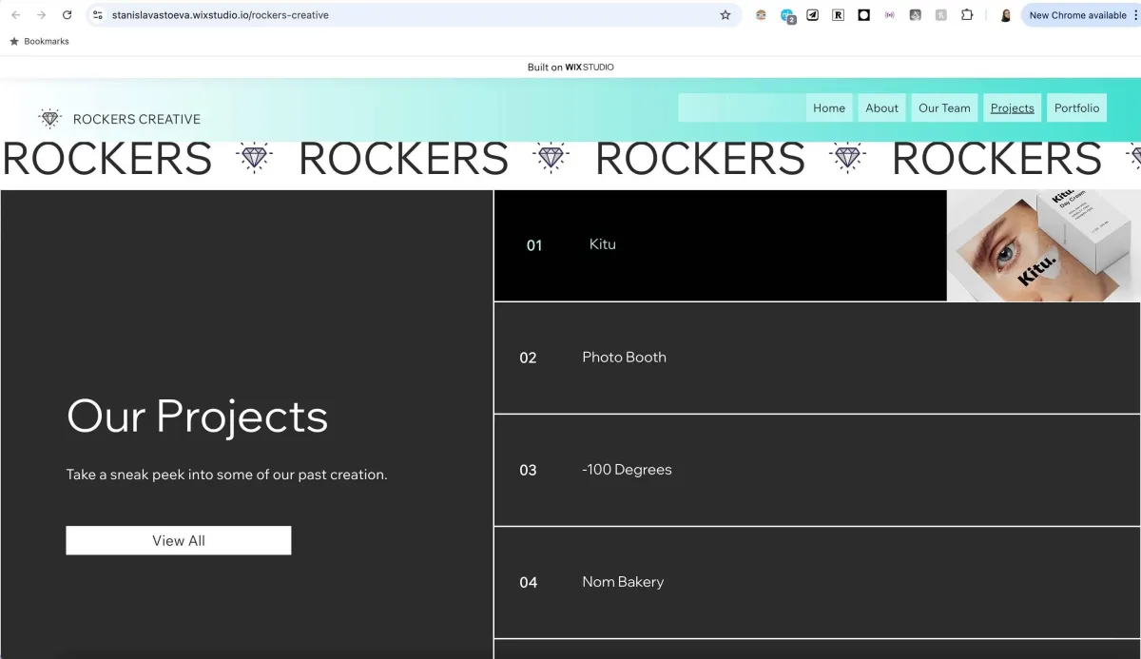Click the ROCKERS CREATIVE site title
Viewport: 1141px width, 659px height.
tap(137, 119)
